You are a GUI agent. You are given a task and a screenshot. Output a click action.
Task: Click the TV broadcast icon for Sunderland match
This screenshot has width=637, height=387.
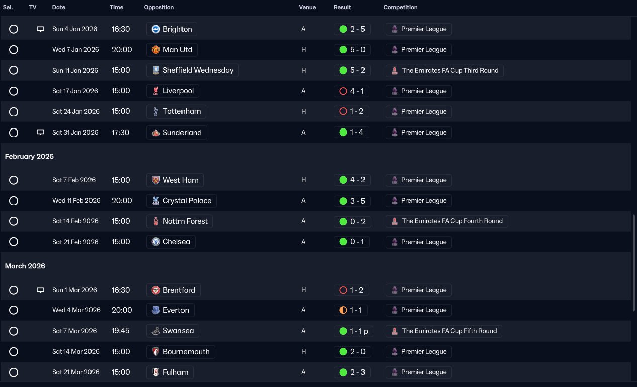point(41,133)
